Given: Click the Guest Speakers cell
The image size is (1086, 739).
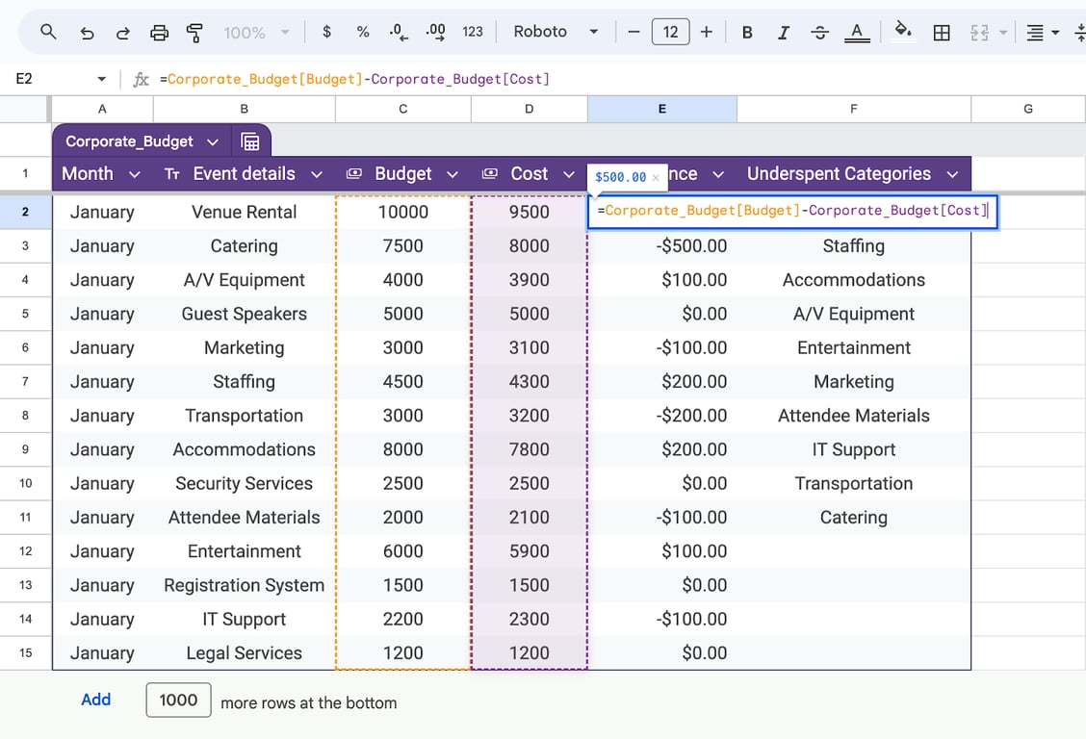Looking at the screenshot, I should click(244, 314).
